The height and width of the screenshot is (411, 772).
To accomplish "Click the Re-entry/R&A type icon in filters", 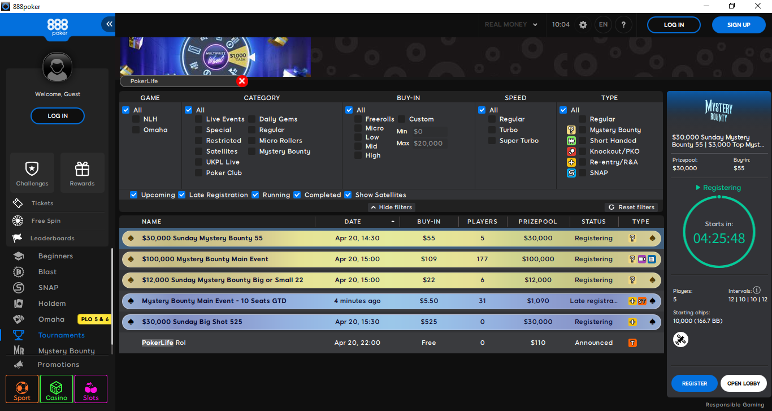I will click(571, 162).
